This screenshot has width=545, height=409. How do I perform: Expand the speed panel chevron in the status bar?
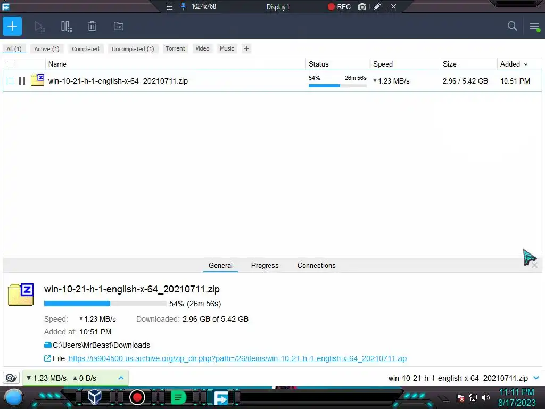pos(121,378)
